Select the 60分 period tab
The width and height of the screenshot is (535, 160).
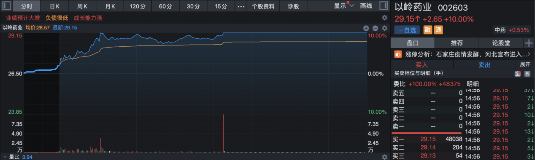pos(165,6)
